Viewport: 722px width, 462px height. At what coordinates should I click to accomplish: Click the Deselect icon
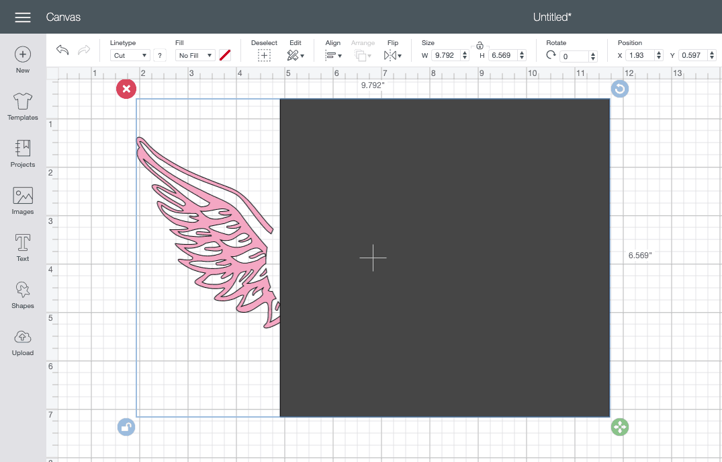pos(264,56)
